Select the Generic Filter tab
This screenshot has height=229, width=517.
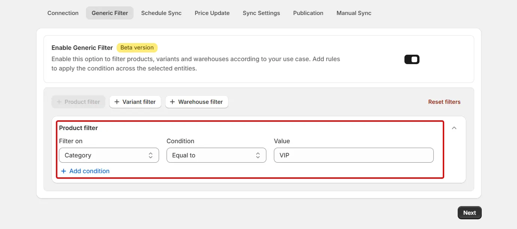[110, 13]
